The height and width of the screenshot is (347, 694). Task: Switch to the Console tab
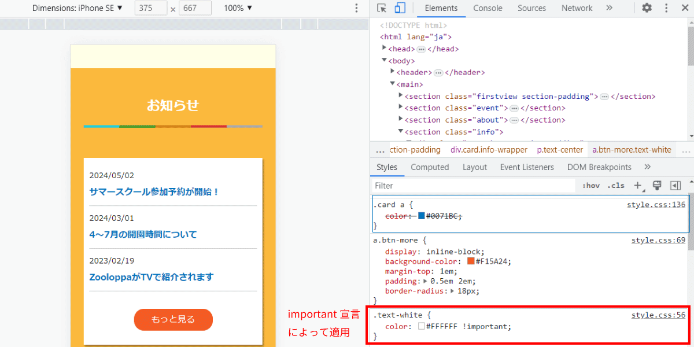pos(488,8)
